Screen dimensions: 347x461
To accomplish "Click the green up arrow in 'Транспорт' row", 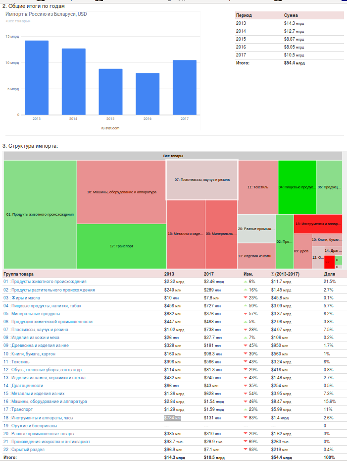I will point(245,409).
